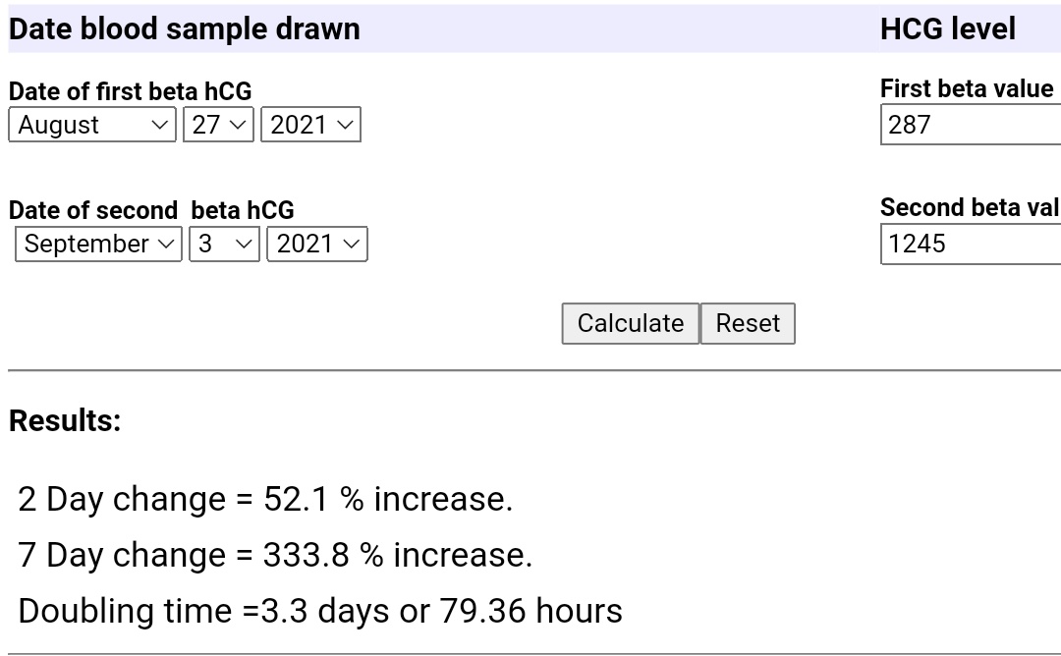Image resolution: width=1061 pixels, height=656 pixels.
Task: Open the first beta month dropdown showing August
Action: pyautogui.click(x=92, y=125)
